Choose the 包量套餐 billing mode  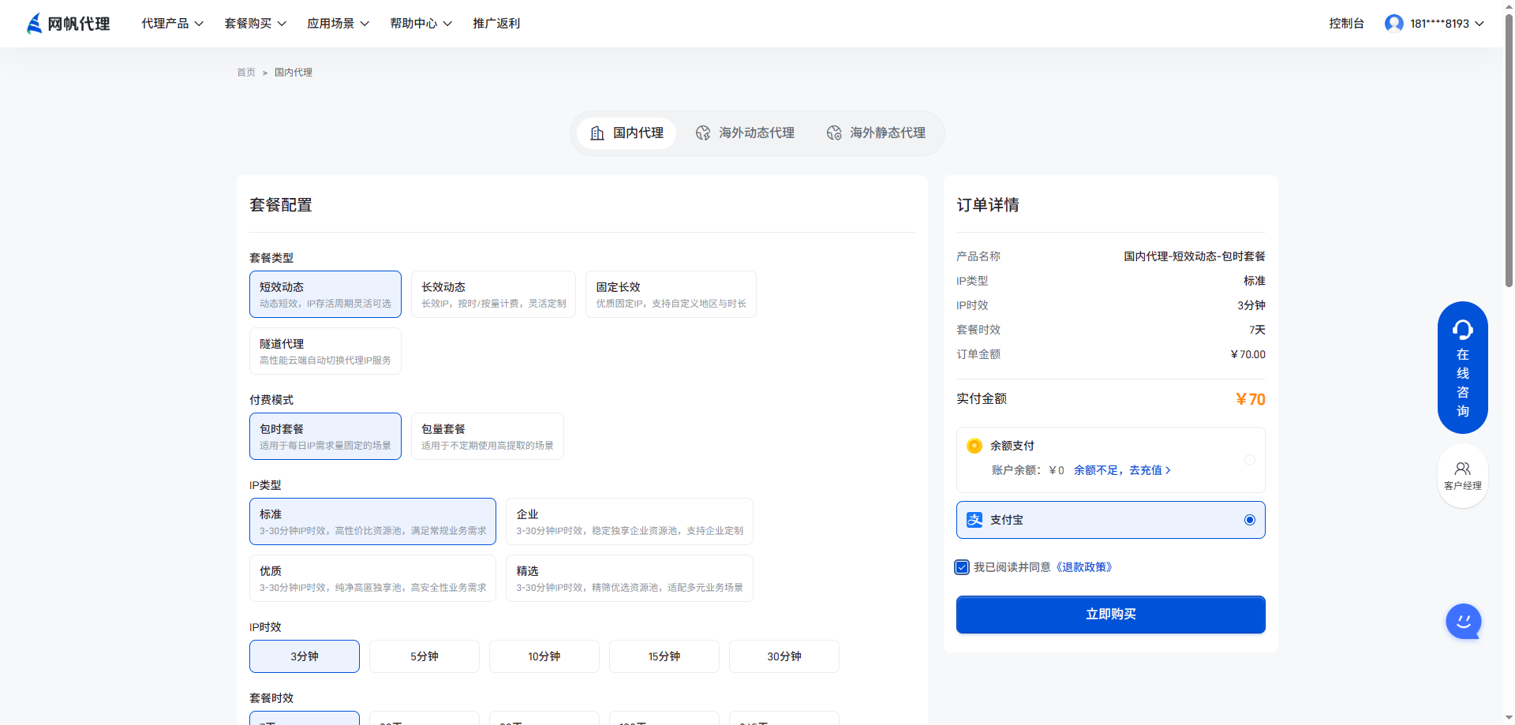click(487, 436)
